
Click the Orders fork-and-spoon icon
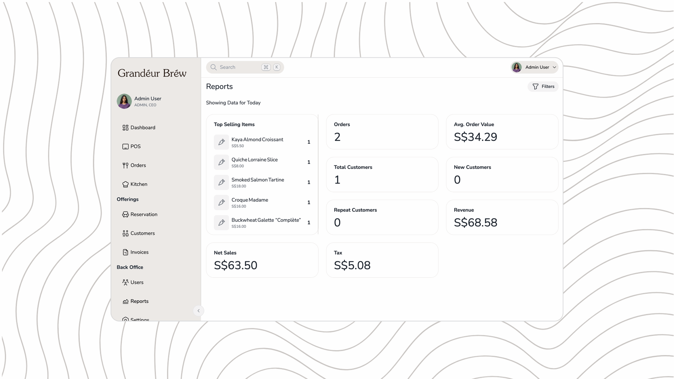point(125,165)
